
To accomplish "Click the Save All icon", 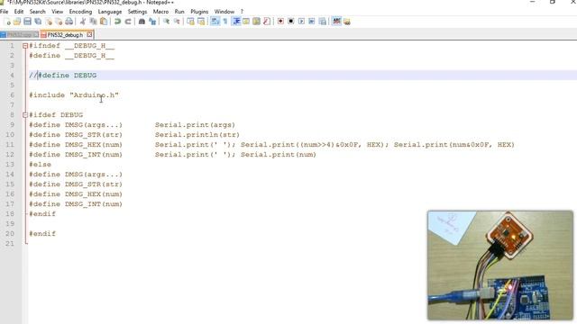I will click(x=38, y=22).
